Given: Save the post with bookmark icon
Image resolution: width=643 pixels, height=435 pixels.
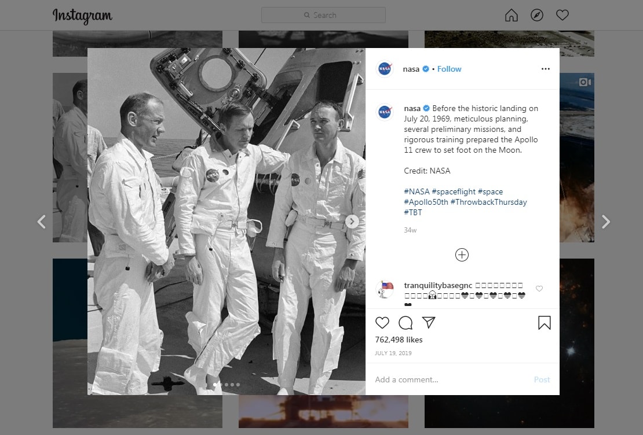Looking at the screenshot, I should coord(545,323).
